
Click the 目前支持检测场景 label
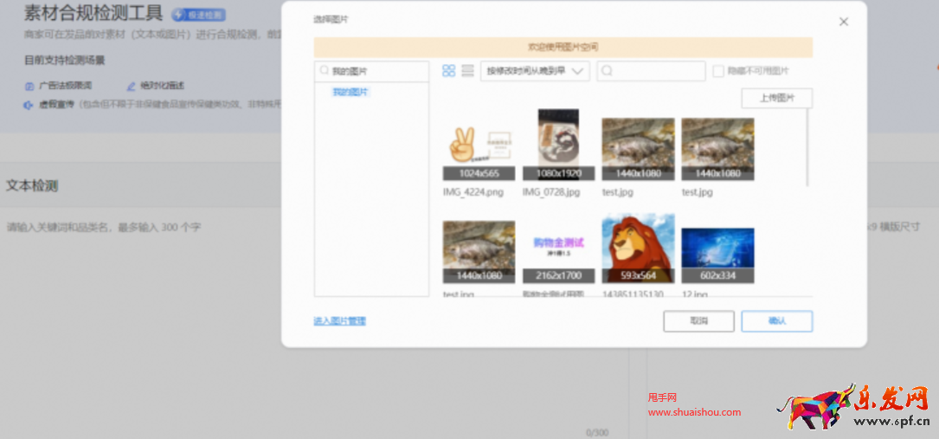[x=65, y=61]
